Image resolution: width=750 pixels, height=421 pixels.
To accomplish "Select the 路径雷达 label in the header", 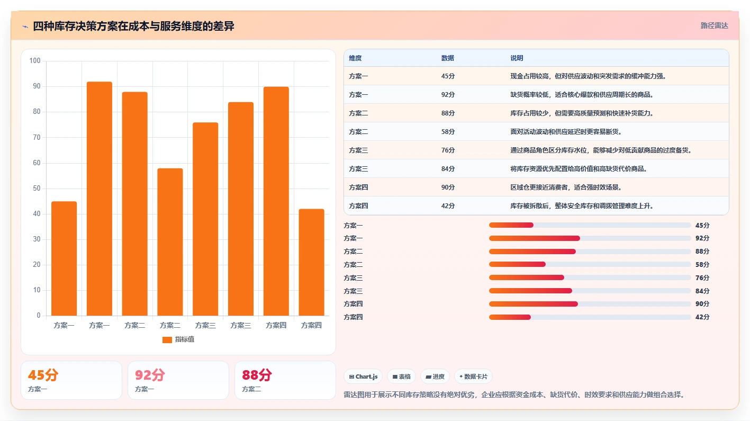I will coord(715,25).
